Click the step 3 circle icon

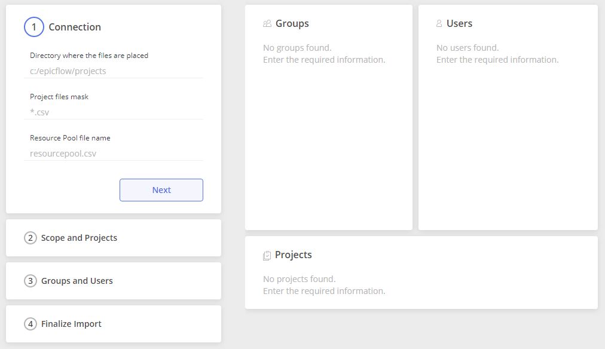pos(30,281)
